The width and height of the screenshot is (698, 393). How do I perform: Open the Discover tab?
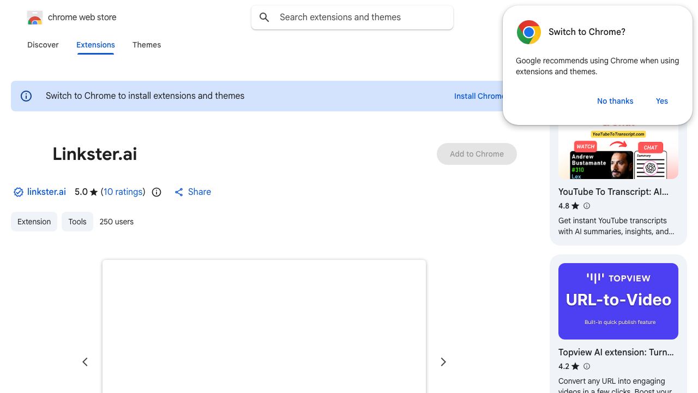(x=43, y=45)
